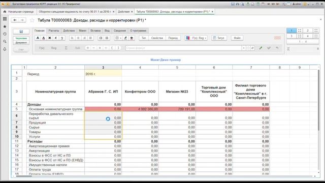Image resolution: width=325 pixels, height=183 pixels.
Task: Open the Оборотно-сальдовая ведомость tab
Action: click(x=75, y=12)
